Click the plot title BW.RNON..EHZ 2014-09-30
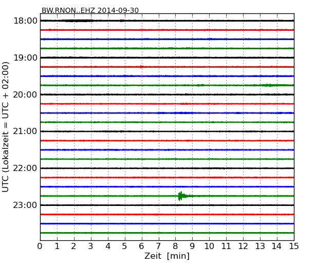Viewport: 334px width, 267px height. click(x=90, y=10)
